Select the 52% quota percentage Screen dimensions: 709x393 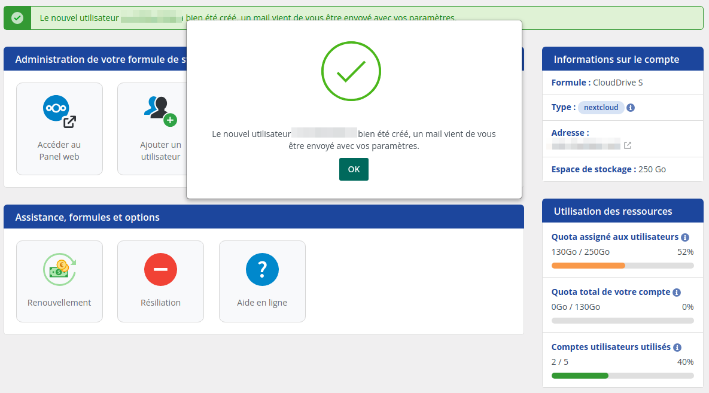point(686,252)
